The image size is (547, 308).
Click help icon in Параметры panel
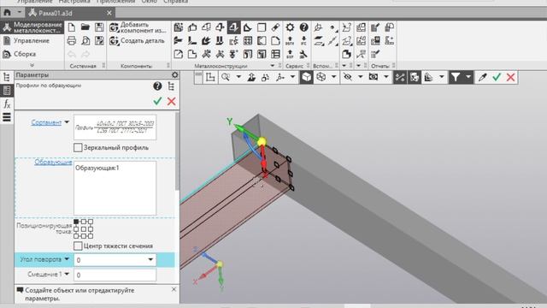click(157, 86)
